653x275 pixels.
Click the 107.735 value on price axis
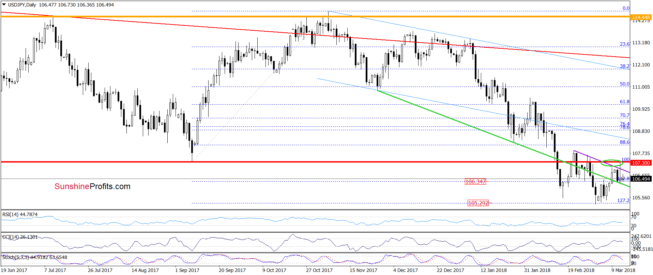641,153
